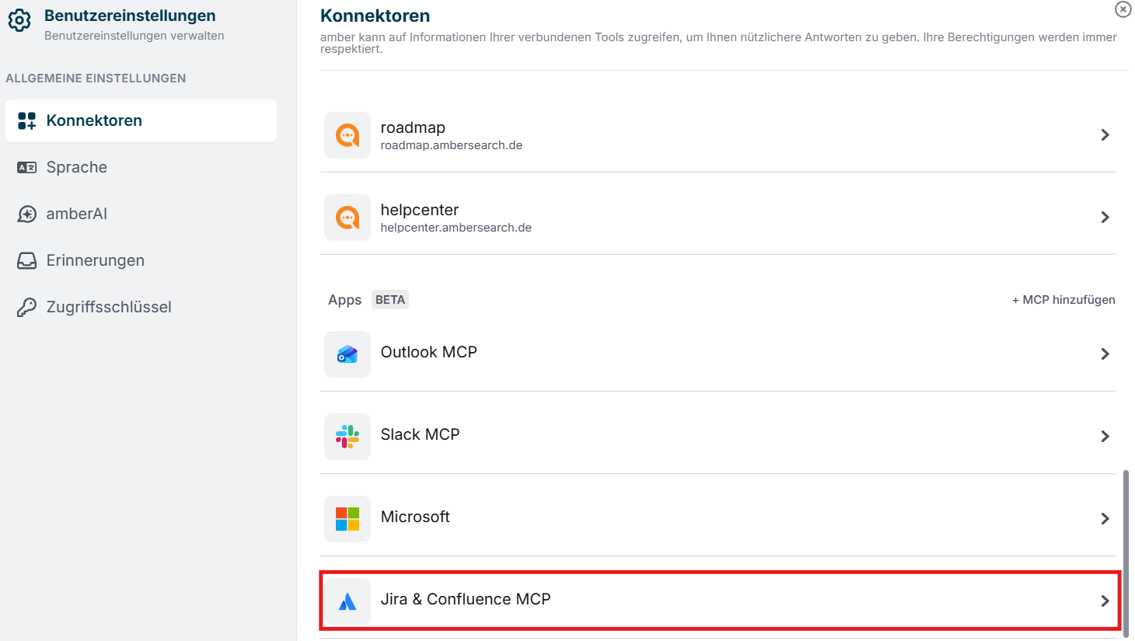Click the roadmap.ambersearch.de URL text

tap(452, 145)
